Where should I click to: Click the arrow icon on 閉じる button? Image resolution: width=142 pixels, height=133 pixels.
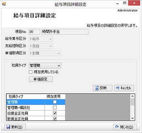click(117, 127)
